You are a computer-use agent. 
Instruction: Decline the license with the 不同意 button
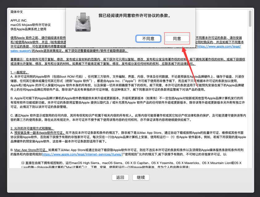coord(149,39)
